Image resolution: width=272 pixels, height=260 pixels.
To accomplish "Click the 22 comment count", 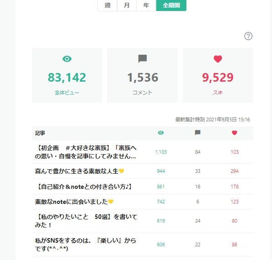I will [x=198, y=244].
